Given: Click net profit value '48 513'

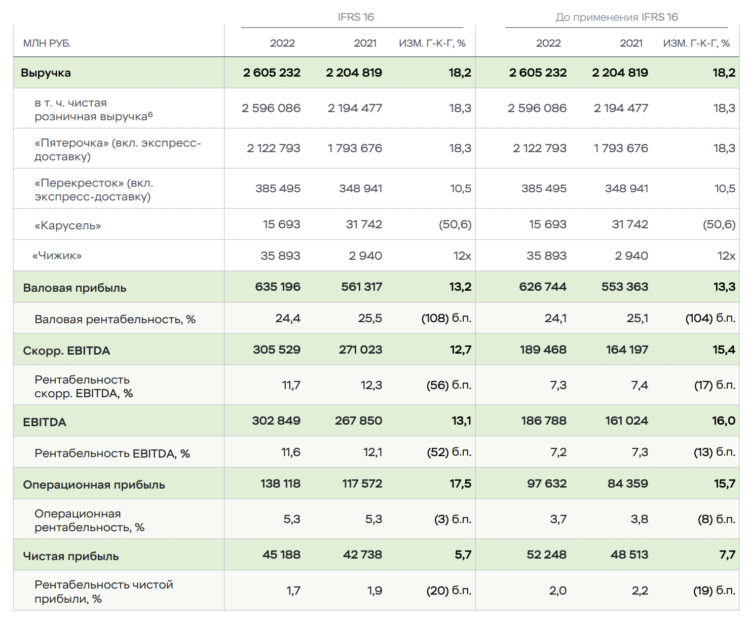Looking at the screenshot, I should [629, 555].
